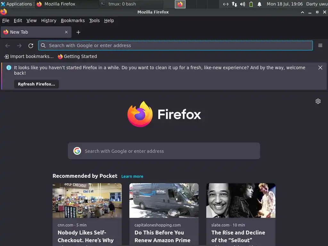Click the Refresh Firefox… button

[37, 84]
